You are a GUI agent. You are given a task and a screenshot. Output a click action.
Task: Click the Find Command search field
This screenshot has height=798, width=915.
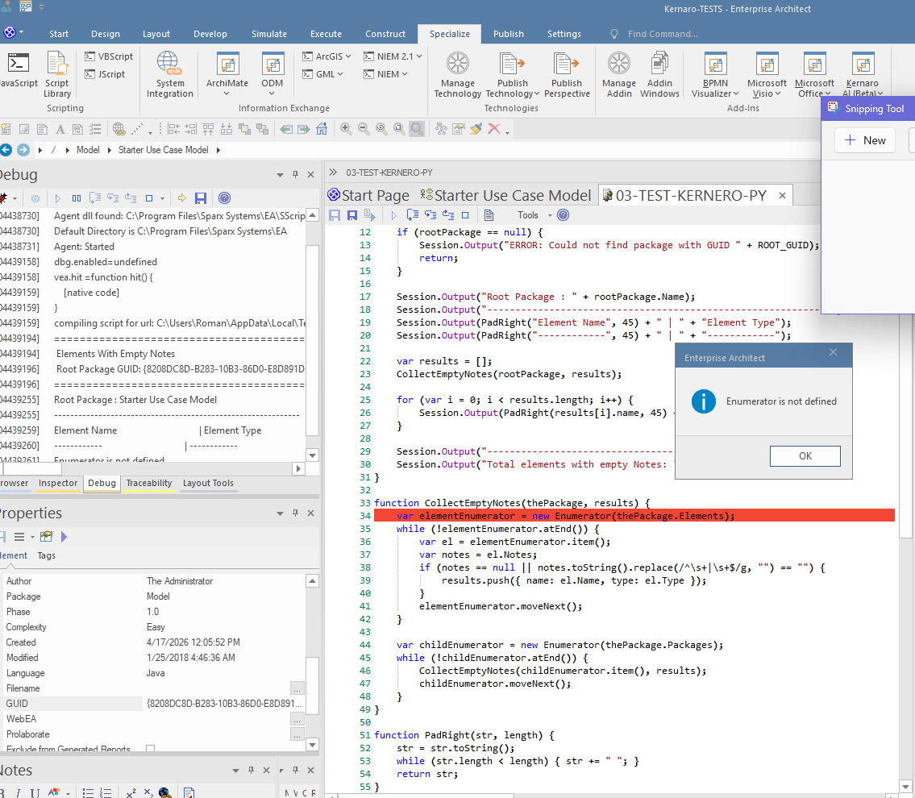(x=663, y=34)
